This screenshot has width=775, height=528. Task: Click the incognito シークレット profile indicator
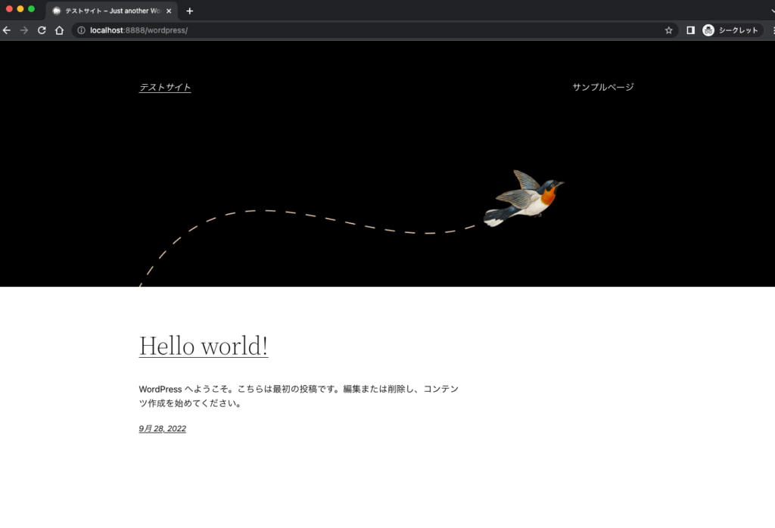pos(730,30)
